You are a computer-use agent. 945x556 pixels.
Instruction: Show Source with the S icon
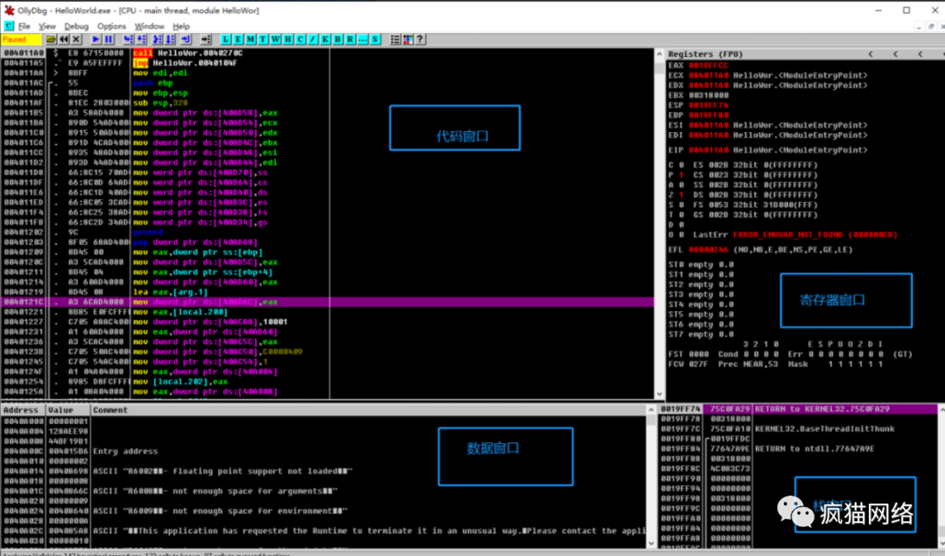click(x=374, y=39)
